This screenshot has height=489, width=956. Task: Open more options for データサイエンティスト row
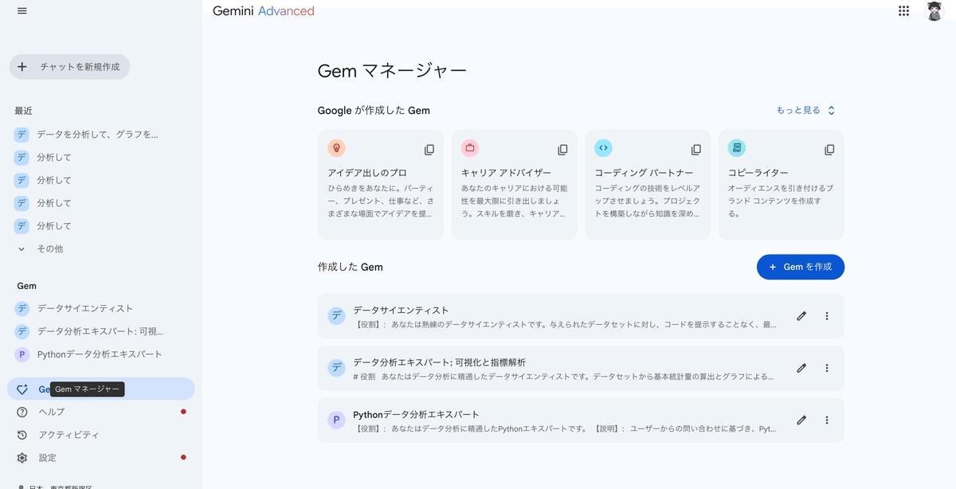[x=827, y=316]
